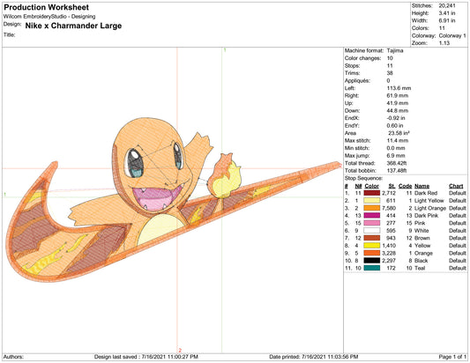This screenshot has width=470, height=363.
Task: Click the Brown color swatch
Action: (372, 238)
